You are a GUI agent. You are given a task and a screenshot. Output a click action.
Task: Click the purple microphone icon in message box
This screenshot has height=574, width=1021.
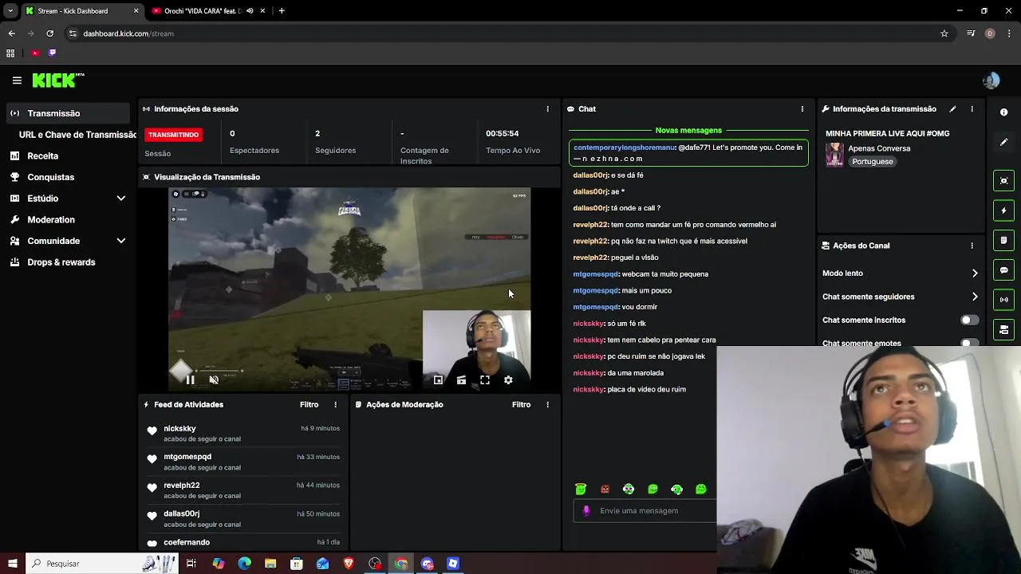click(x=586, y=511)
